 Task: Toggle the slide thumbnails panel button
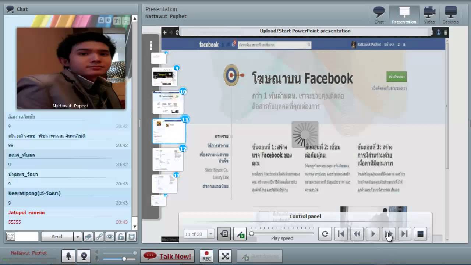click(x=224, y=234)
